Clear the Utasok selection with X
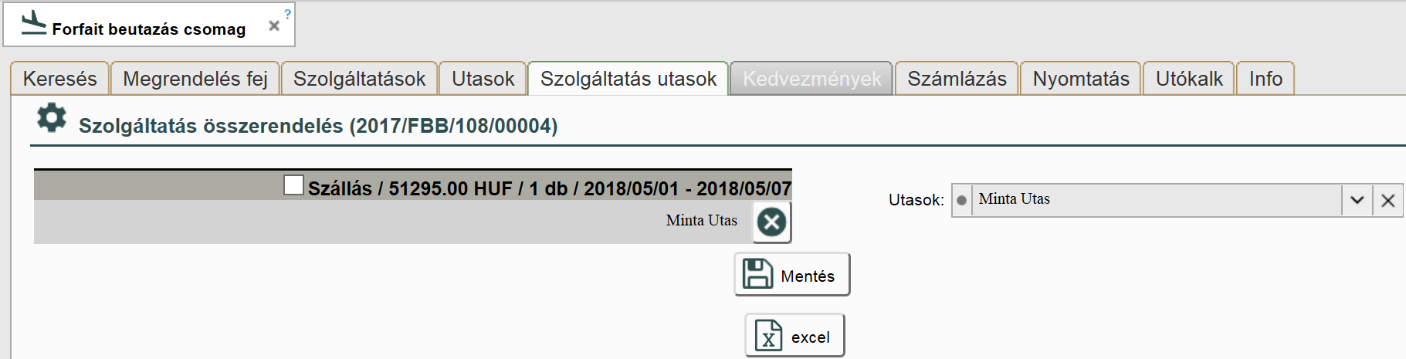This screenshot has width=1406, height=359. tap(1387, 201)
